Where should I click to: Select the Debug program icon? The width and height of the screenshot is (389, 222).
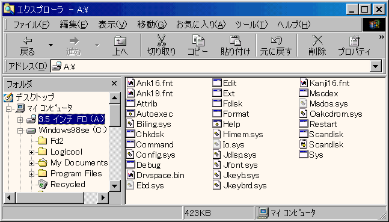pyautogui.click(x=130, y=165)
